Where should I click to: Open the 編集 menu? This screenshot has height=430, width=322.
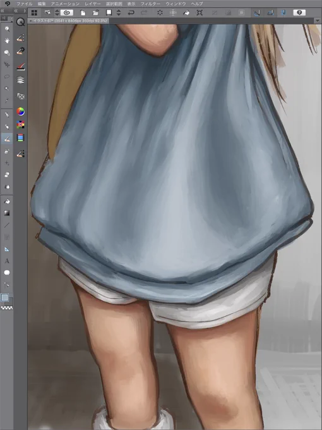coord(42,4)
